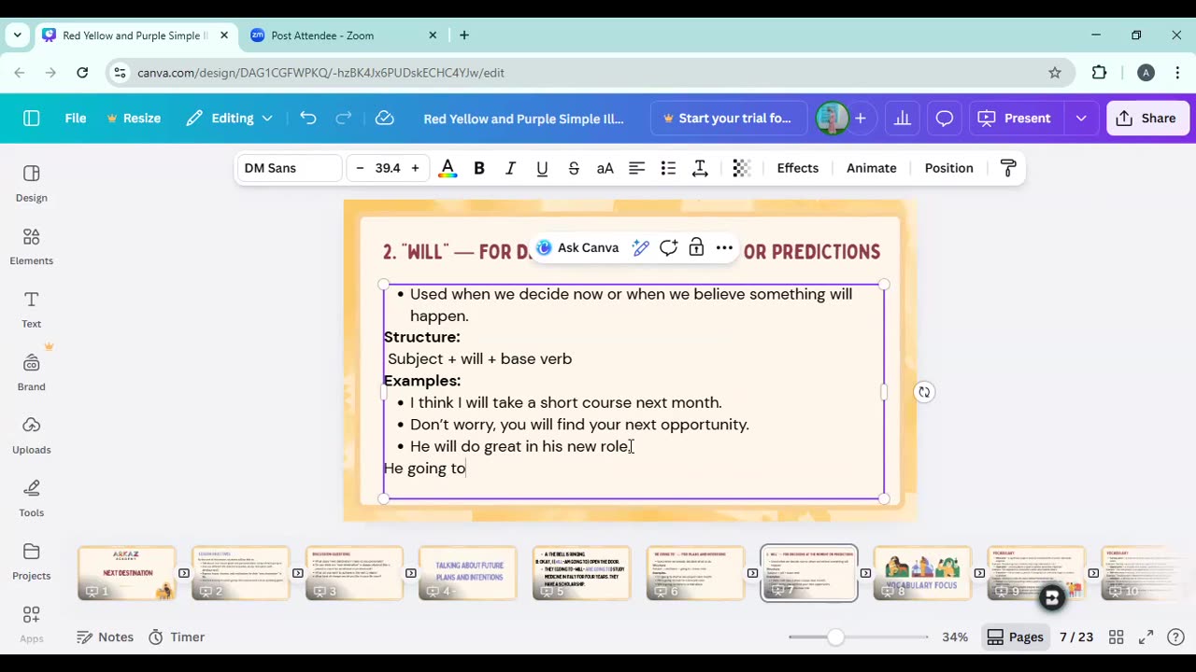Toggle the Pages view button

pos(1016,637)
